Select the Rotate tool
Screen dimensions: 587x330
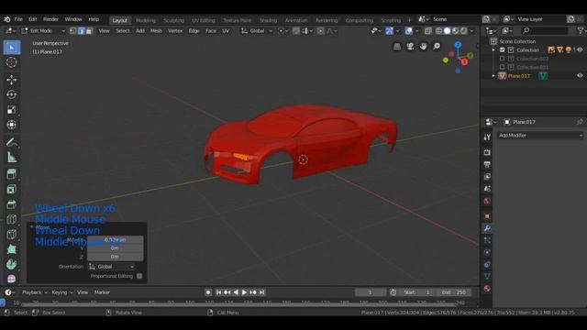(x=12, y=94)
